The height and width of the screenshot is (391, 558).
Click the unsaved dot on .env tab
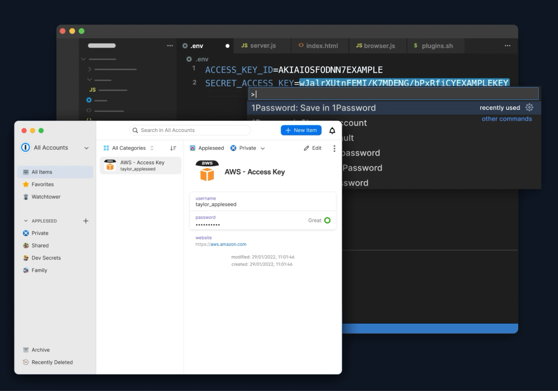[228, 46]
